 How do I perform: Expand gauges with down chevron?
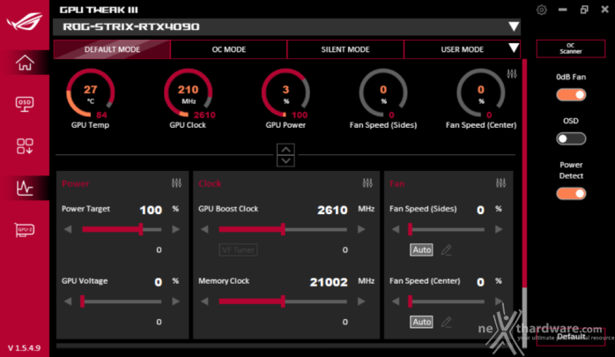286,160
